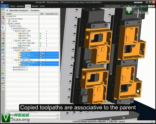Select the ROUGH_1 operation
156x124 pixels.
pyautogui.click(x=26, y=53)
